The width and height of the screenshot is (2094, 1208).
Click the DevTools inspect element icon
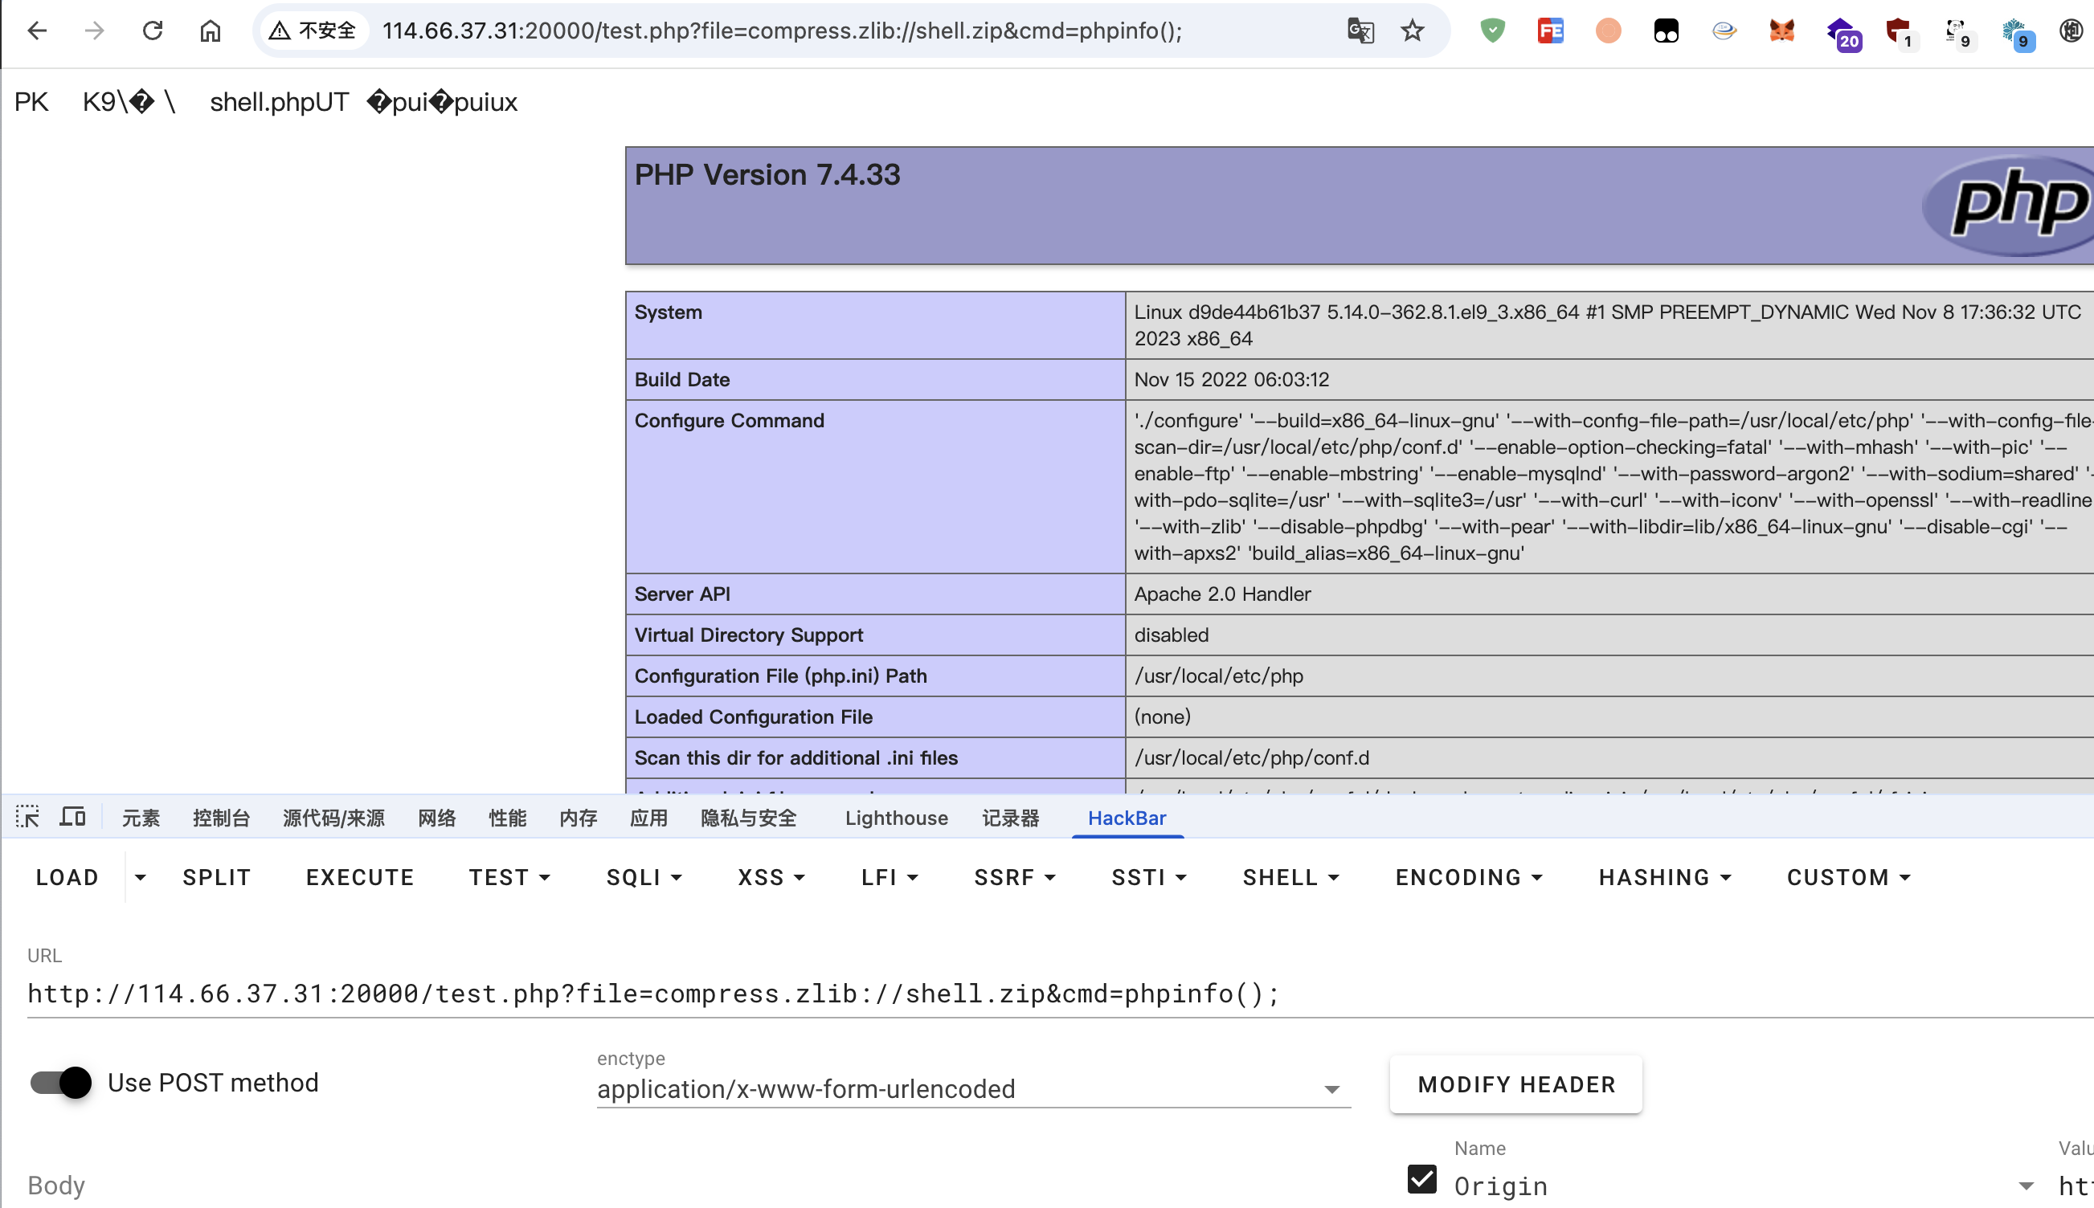pos(27,817)
